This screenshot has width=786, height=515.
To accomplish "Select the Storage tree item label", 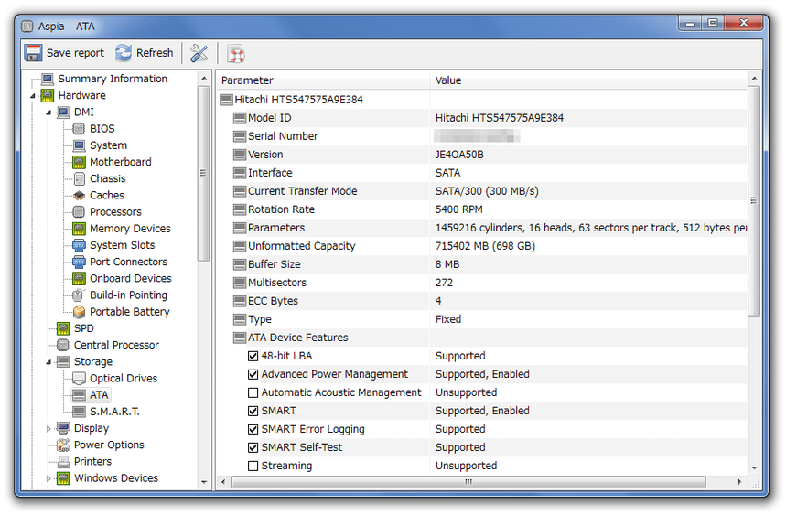I will [x=93, y=361].
